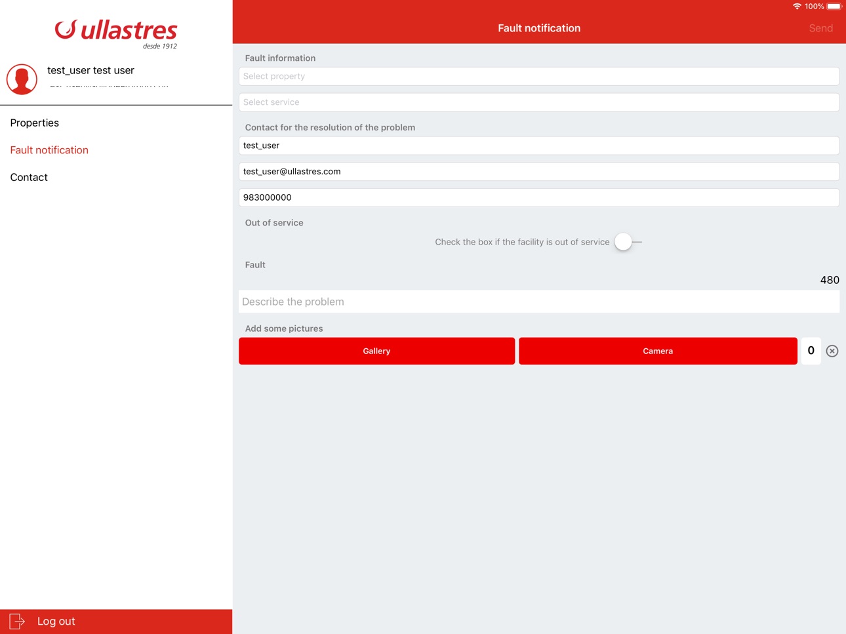Clear pictures with the circled X icon
The image size is (846, 634).
832,351
